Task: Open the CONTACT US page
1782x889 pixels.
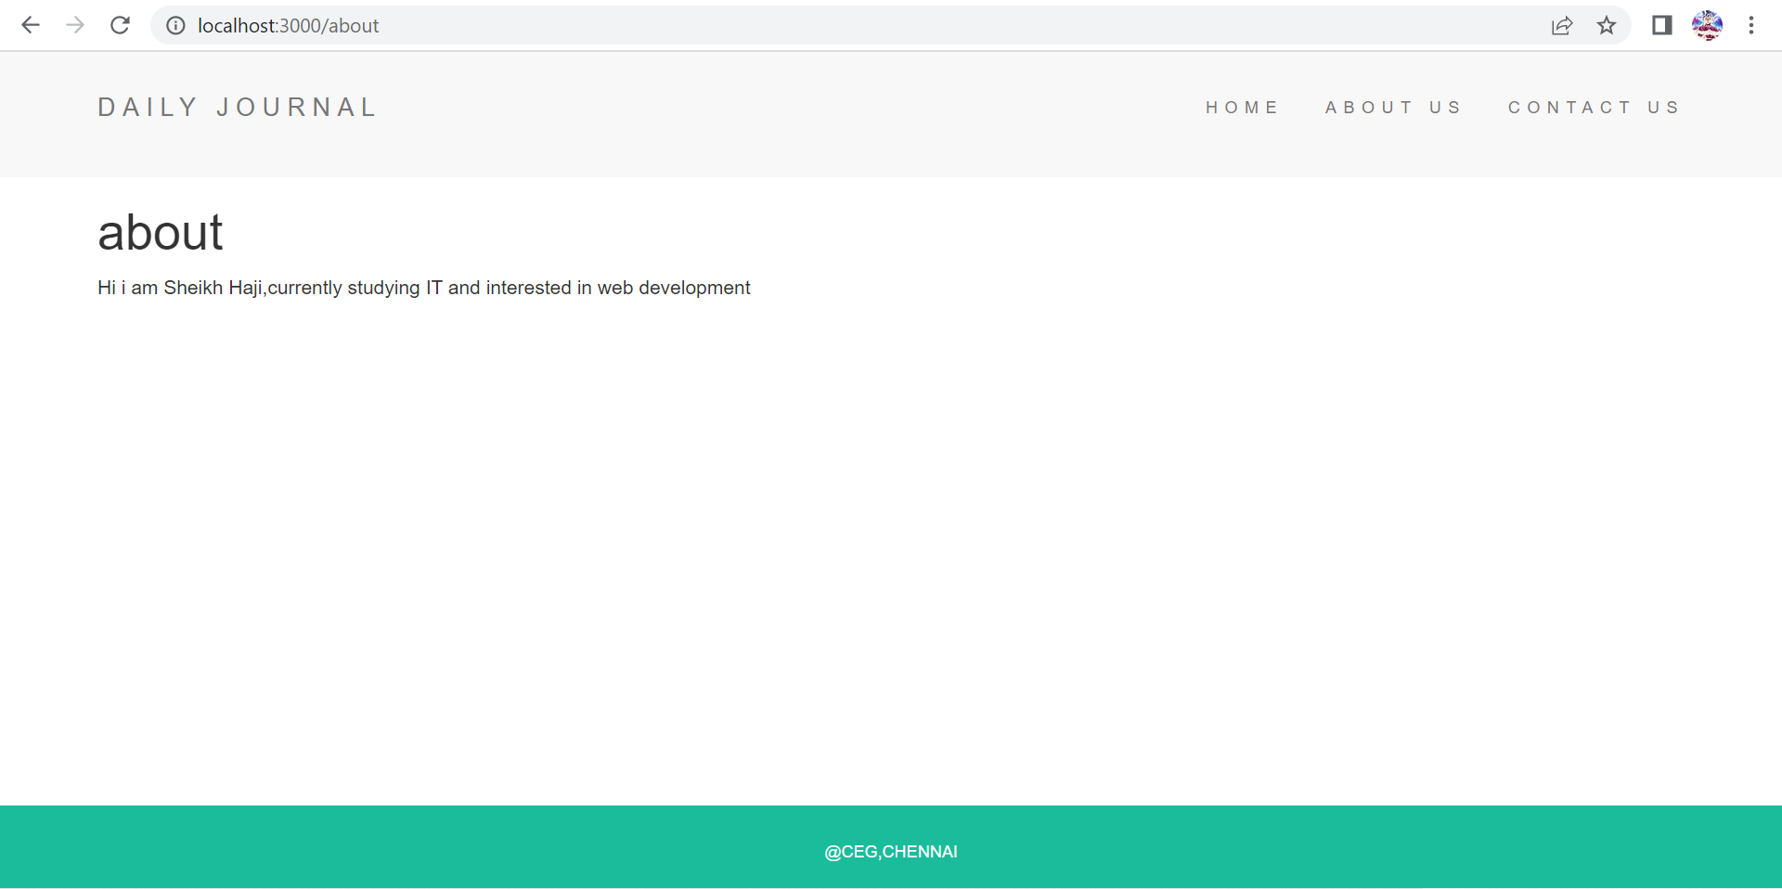Action: tap(1594, 107)
